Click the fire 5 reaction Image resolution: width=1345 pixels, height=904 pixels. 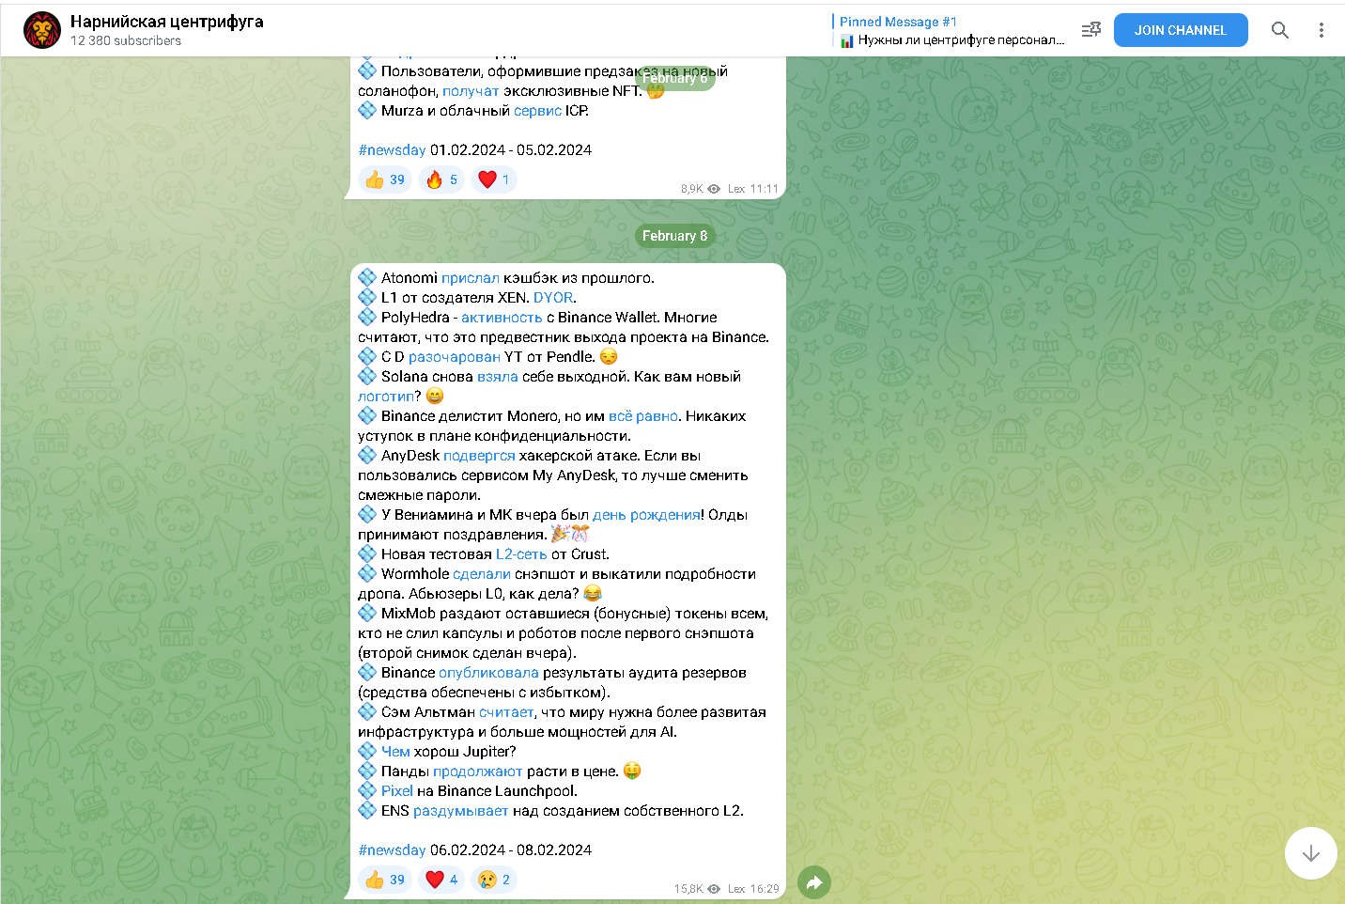click(441, 179)
